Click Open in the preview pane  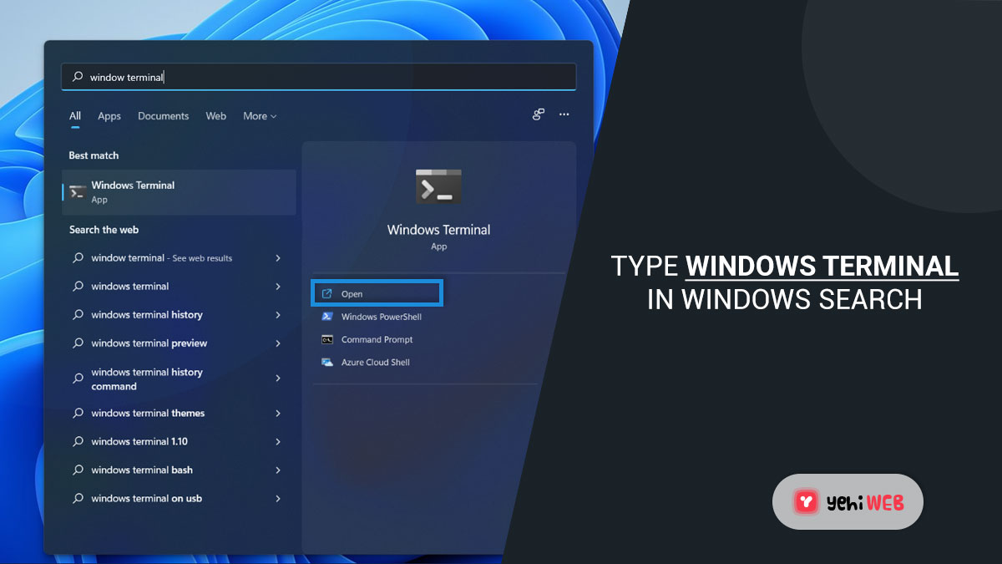(x=377, y=293)
